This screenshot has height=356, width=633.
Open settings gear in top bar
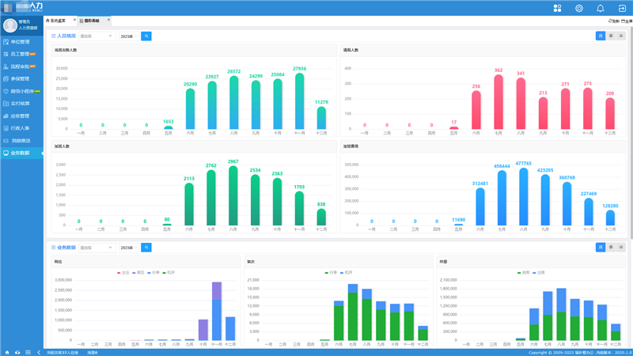pyautogui.click(x=579, y=8)
